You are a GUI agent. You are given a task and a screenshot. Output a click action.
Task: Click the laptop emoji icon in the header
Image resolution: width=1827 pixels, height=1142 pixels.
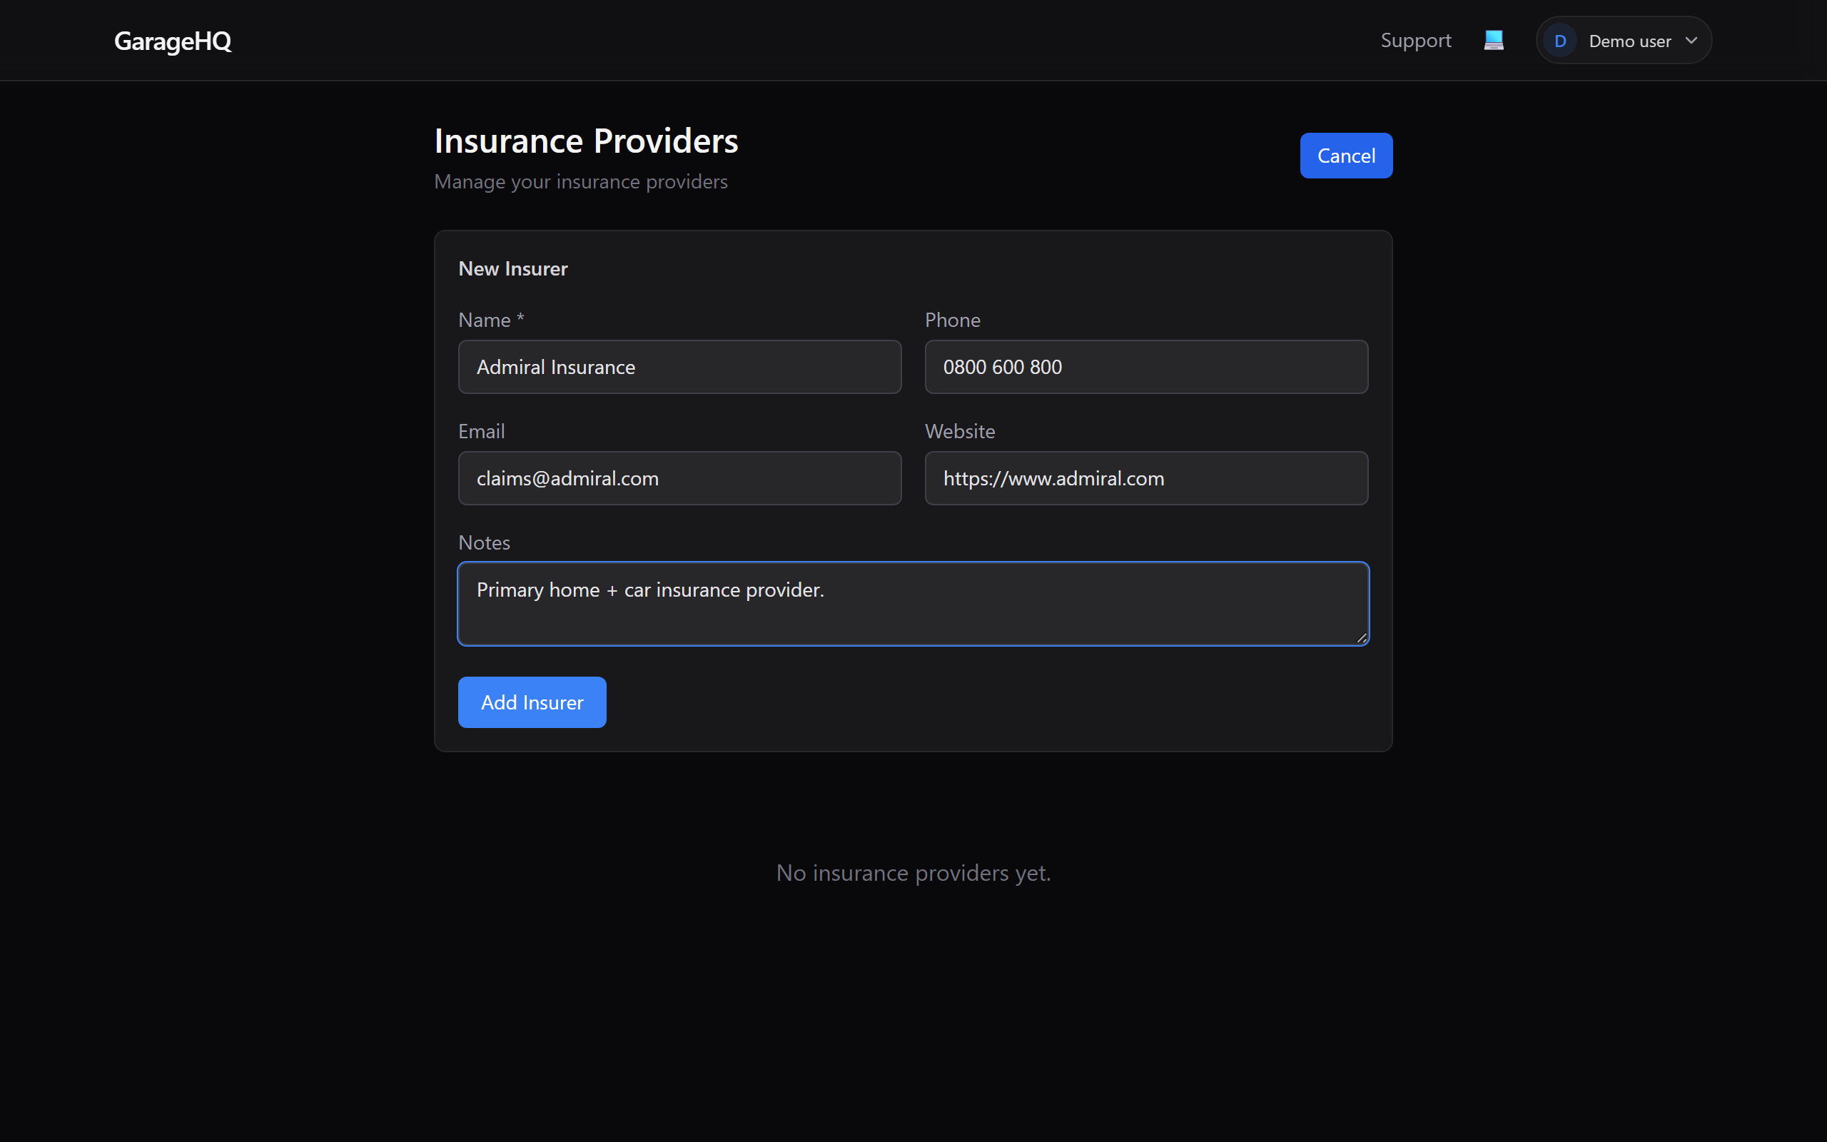click(x=1494, y=39)
